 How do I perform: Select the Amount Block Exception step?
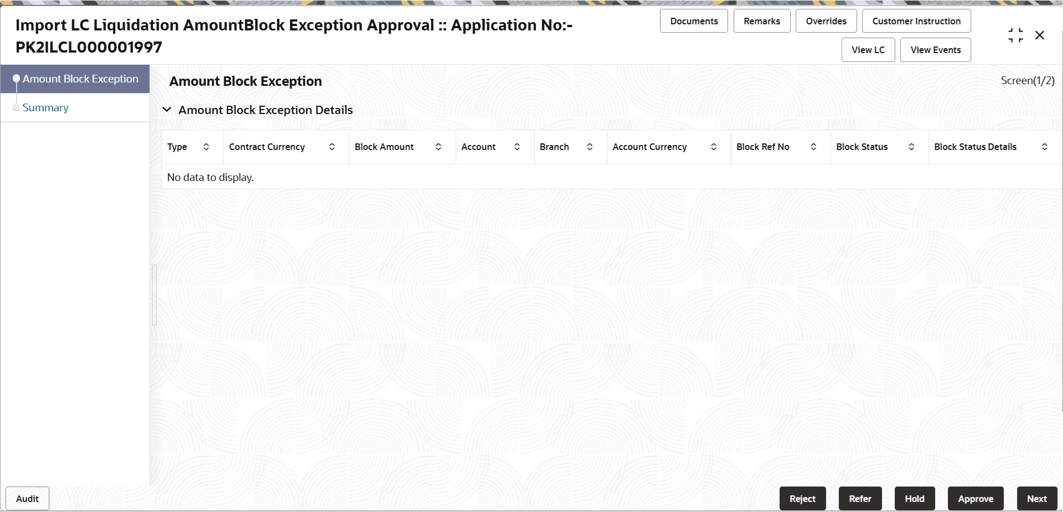tap(80, 79)
